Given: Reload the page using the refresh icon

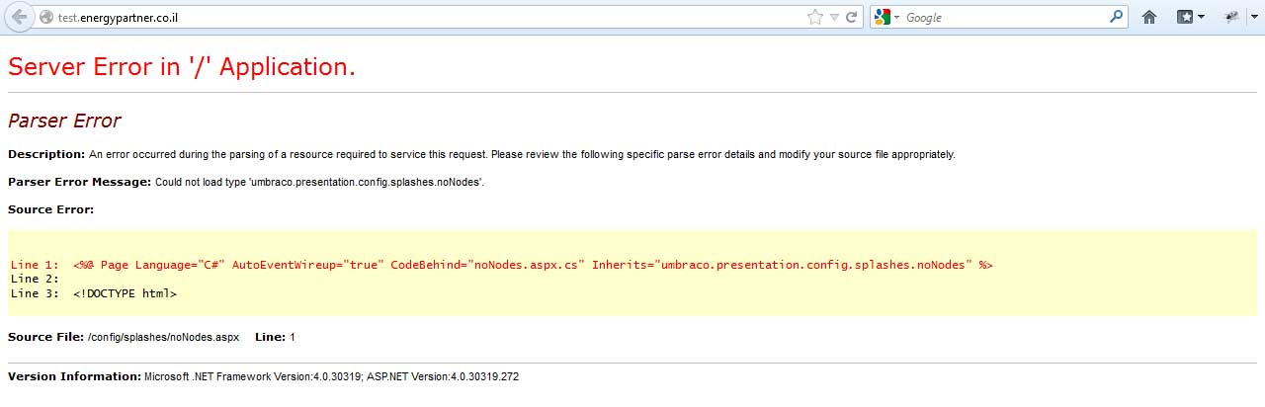Looking at the screenshot, I should pyautogui.click(x=851, y=18).
